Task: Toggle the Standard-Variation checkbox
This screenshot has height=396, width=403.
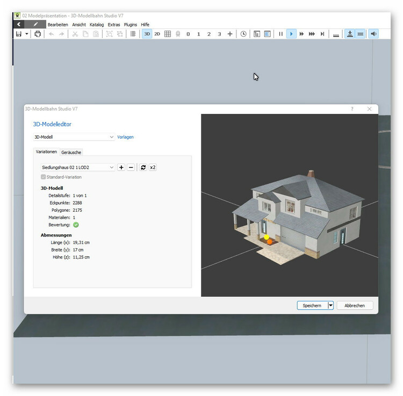Action: (x=44, y=177)
